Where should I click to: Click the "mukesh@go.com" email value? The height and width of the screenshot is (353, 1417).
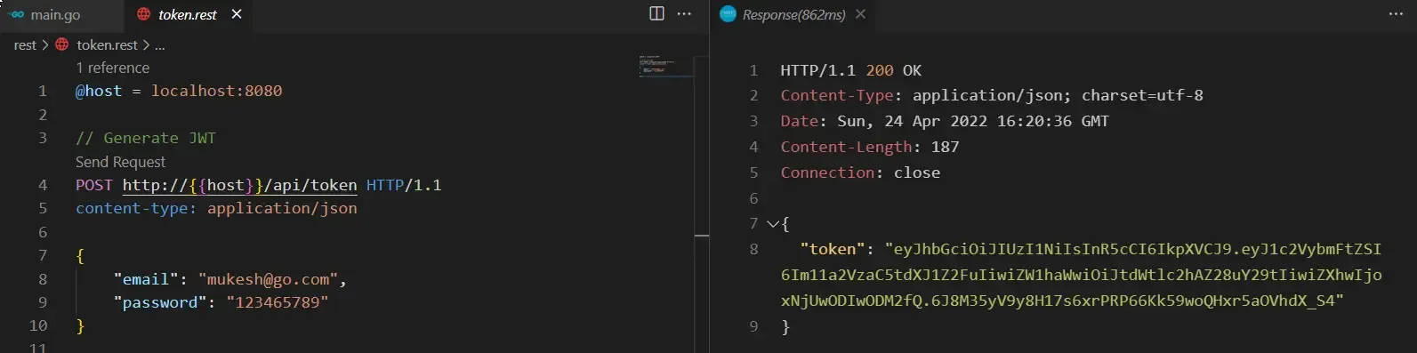tap(268, 279)
